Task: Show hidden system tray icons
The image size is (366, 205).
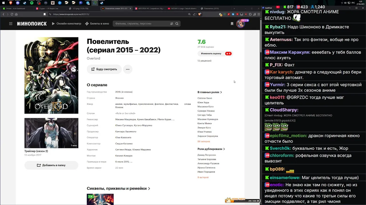Action: point(342,3)
